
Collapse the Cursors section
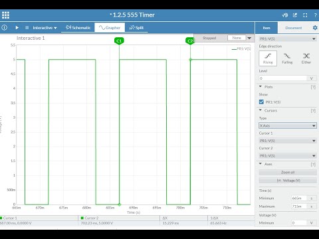click(261, 110)
